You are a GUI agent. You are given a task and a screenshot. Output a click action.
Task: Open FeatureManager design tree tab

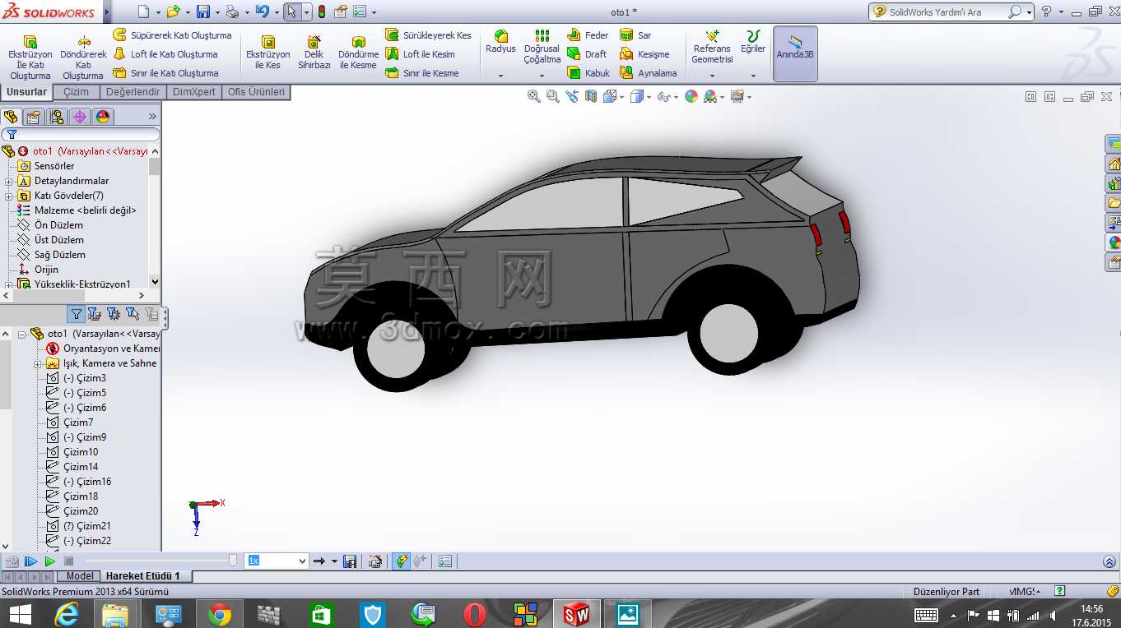point(11,117)
